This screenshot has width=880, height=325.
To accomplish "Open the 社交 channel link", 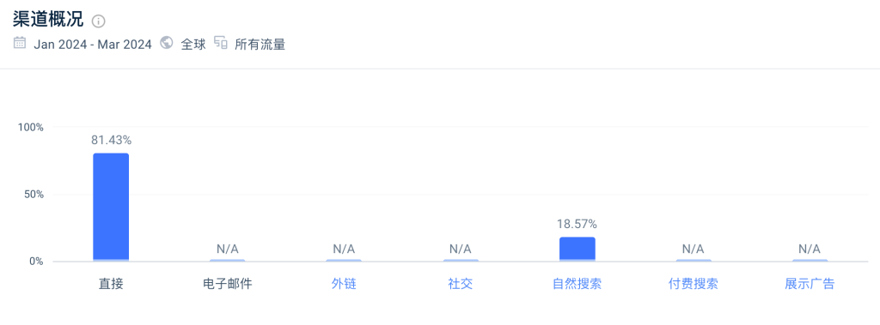I will 461,284.
